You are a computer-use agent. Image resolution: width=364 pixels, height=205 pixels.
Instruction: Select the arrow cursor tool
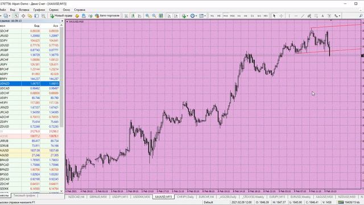tap(274, 16)
